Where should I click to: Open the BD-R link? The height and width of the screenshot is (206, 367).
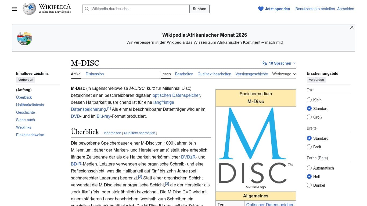coord(76,164)
